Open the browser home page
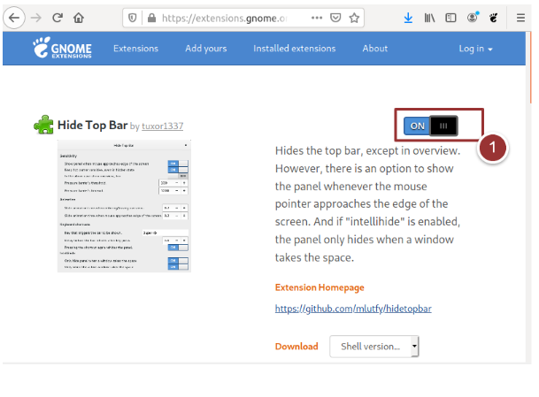 [x=79, y=18]
